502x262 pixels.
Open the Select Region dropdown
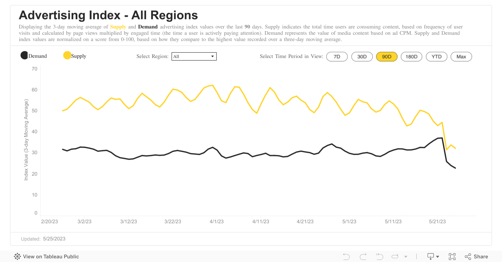(194, 56)
